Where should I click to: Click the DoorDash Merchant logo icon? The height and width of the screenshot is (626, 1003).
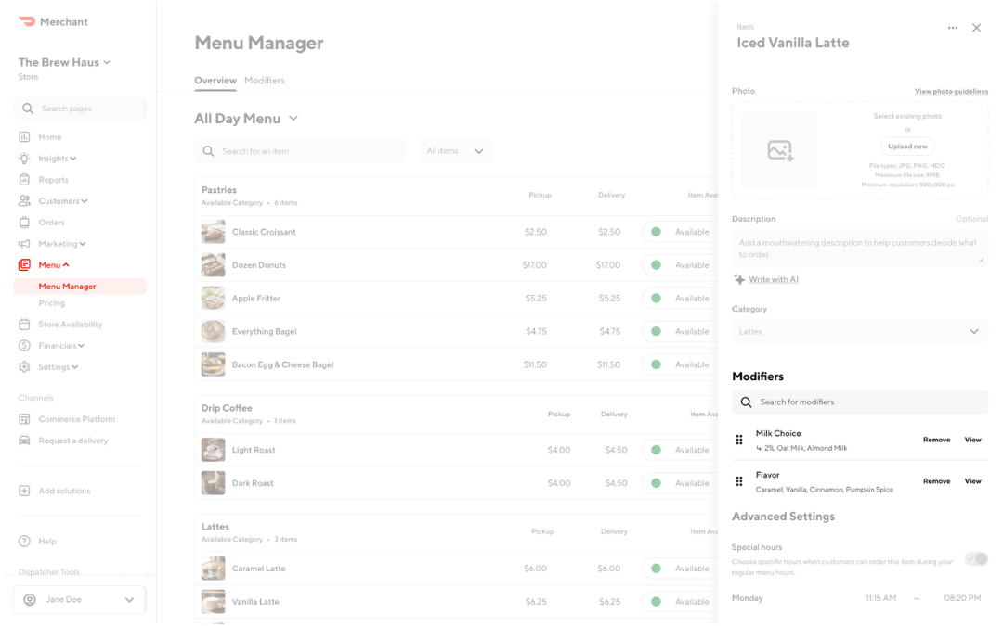27,21
